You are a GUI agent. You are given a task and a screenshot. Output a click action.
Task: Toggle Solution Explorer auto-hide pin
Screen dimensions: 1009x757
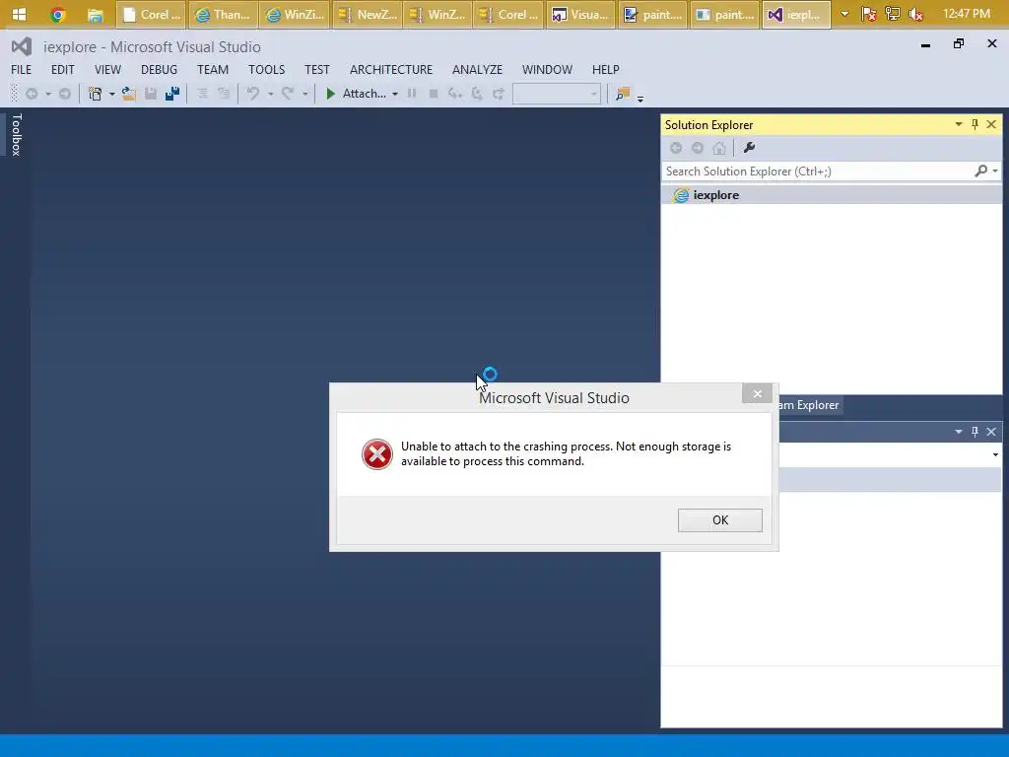pos(975,124)
